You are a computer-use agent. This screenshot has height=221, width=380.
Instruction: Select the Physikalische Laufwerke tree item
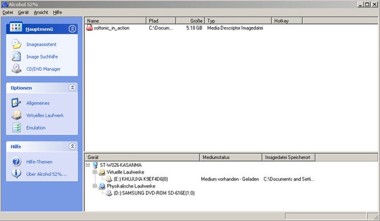tap(131, 186)
